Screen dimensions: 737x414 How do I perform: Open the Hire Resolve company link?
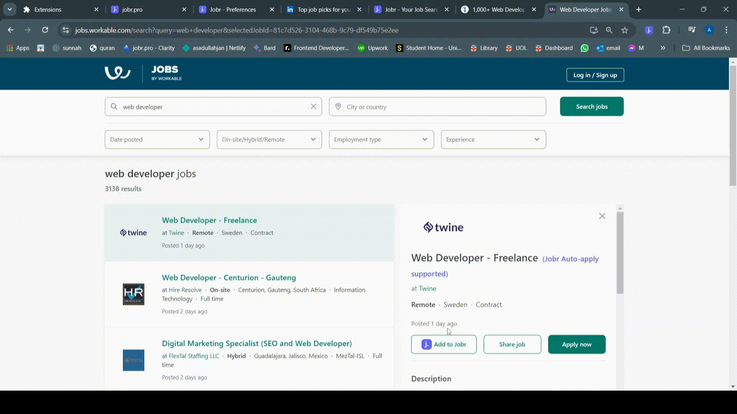tap(185, 290)
